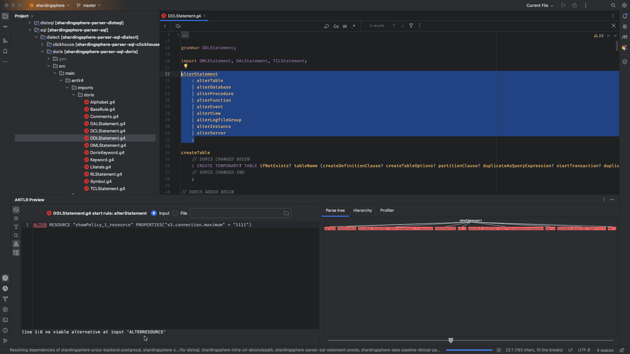The image size is (630, 354).
Task: Expand the gen folder
Action: 49,59
